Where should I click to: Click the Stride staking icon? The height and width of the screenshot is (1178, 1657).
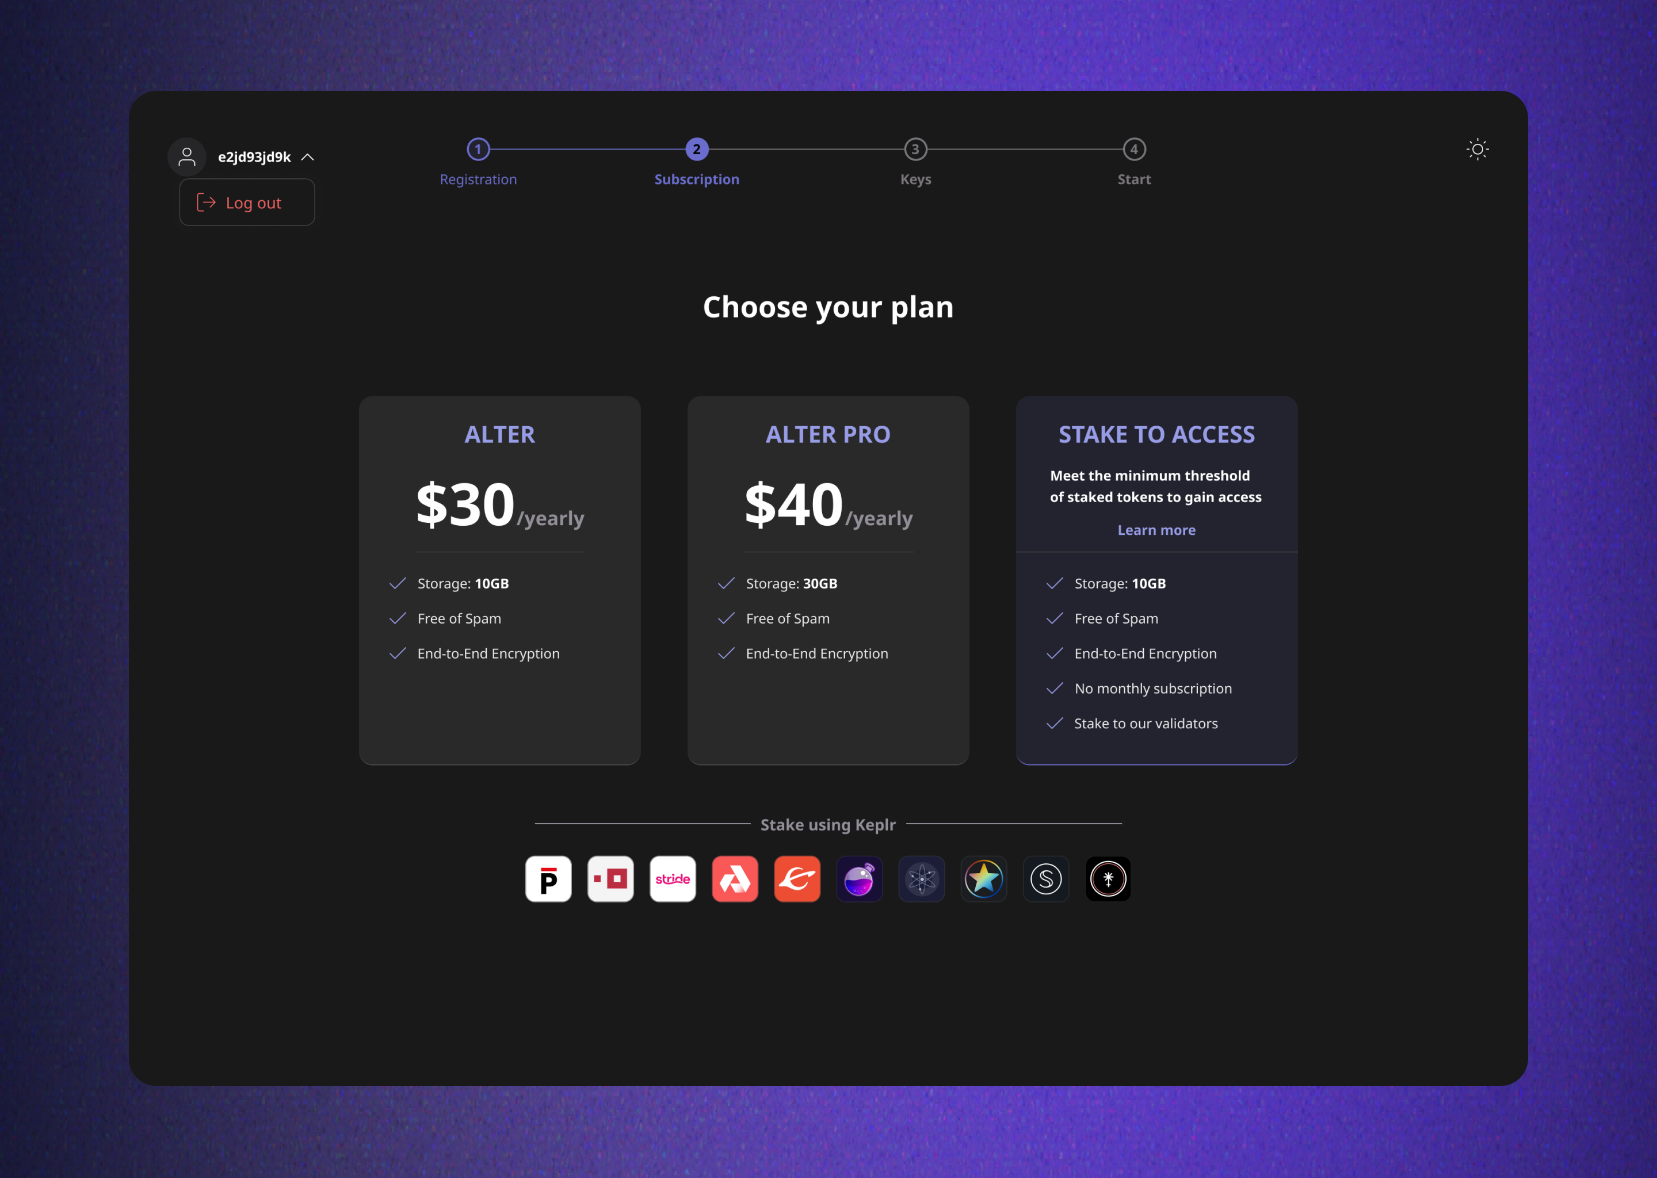(672, 879)
